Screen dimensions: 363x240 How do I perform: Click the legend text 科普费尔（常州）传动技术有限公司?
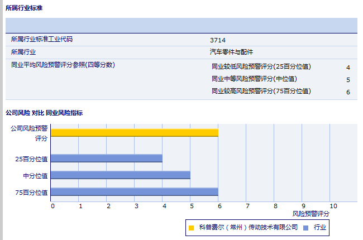coord(249,228)
